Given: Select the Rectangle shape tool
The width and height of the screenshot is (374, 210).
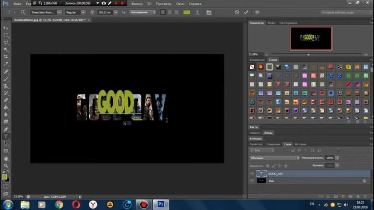Looking at the screenshot, I should [6, 151].
